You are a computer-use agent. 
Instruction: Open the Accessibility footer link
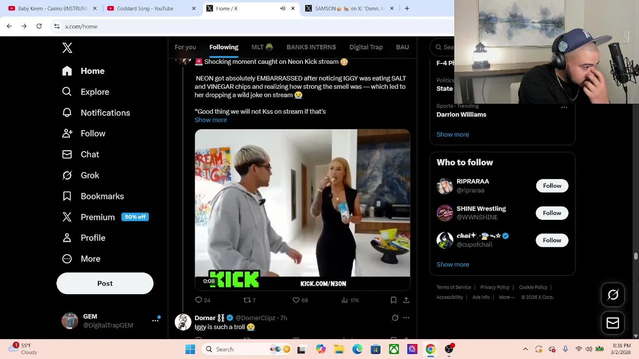(x=450, y=297)
